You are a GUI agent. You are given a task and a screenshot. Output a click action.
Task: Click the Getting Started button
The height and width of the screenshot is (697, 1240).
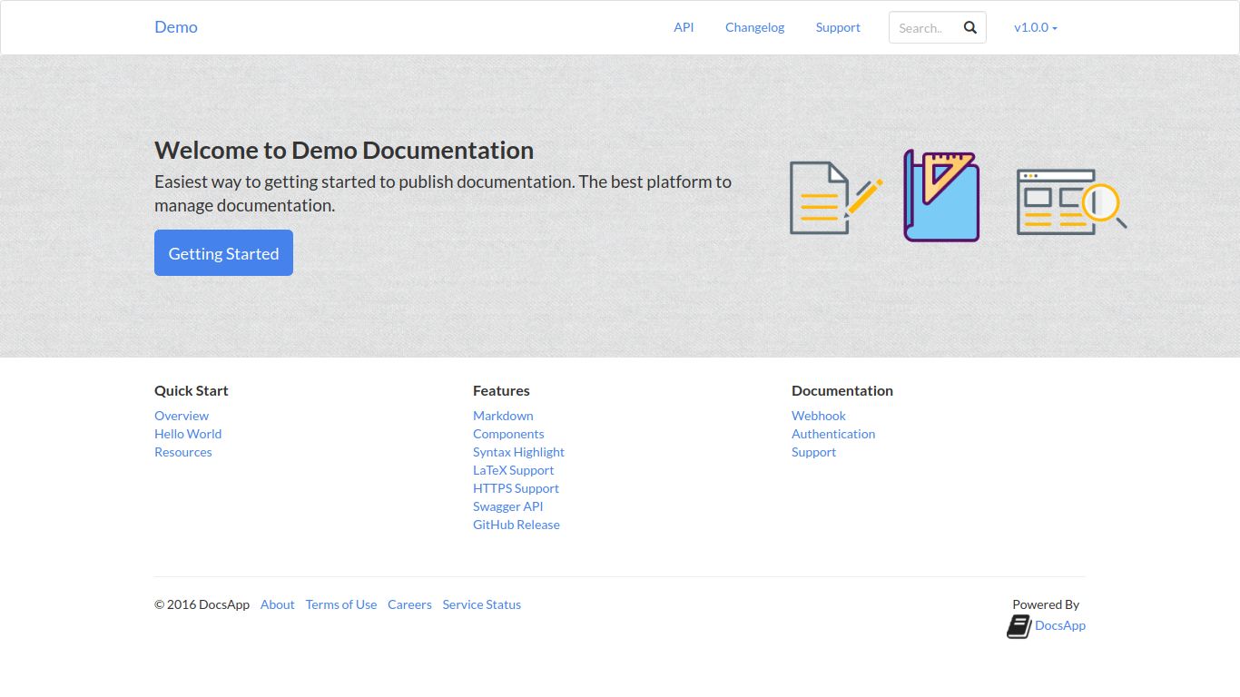click(223, 253)
